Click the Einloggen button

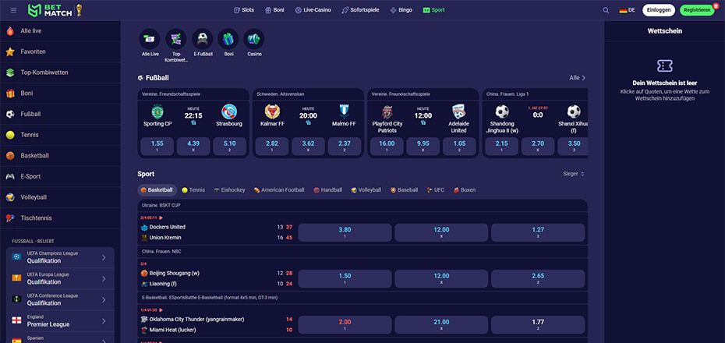pos(659,10)
